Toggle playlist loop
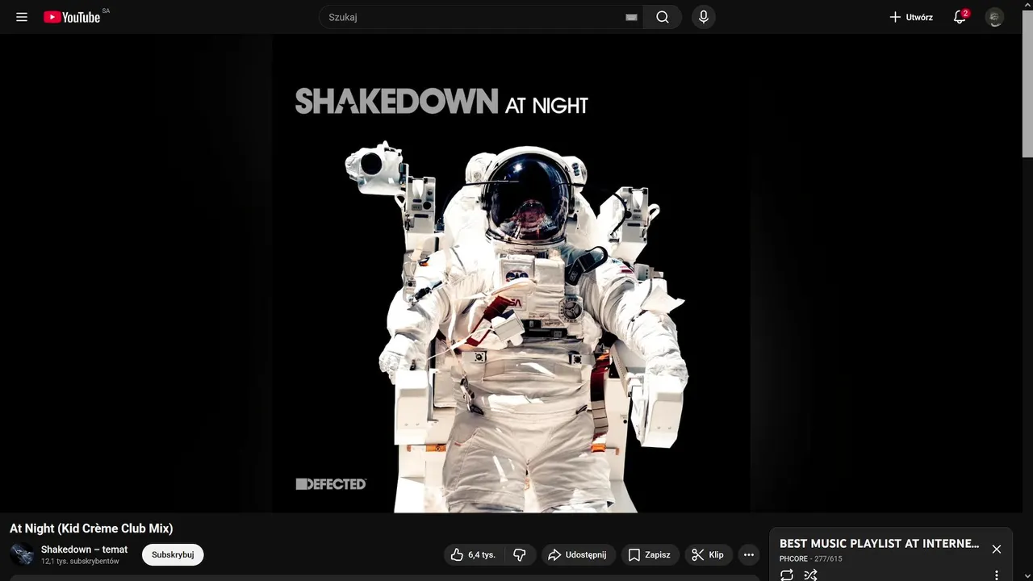Viewport: 1033px width, 581px height. (x=787, y=575)
